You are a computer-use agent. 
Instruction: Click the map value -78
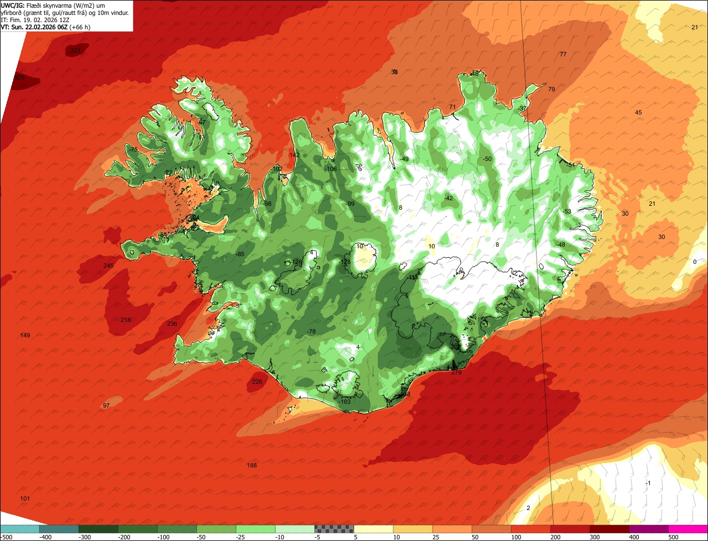pyautogui.click(x=311, y=331)
